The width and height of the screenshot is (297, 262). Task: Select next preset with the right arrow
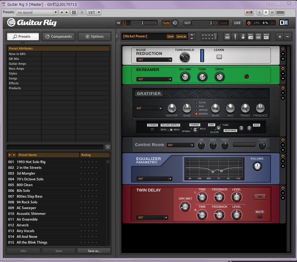(67, 12)
